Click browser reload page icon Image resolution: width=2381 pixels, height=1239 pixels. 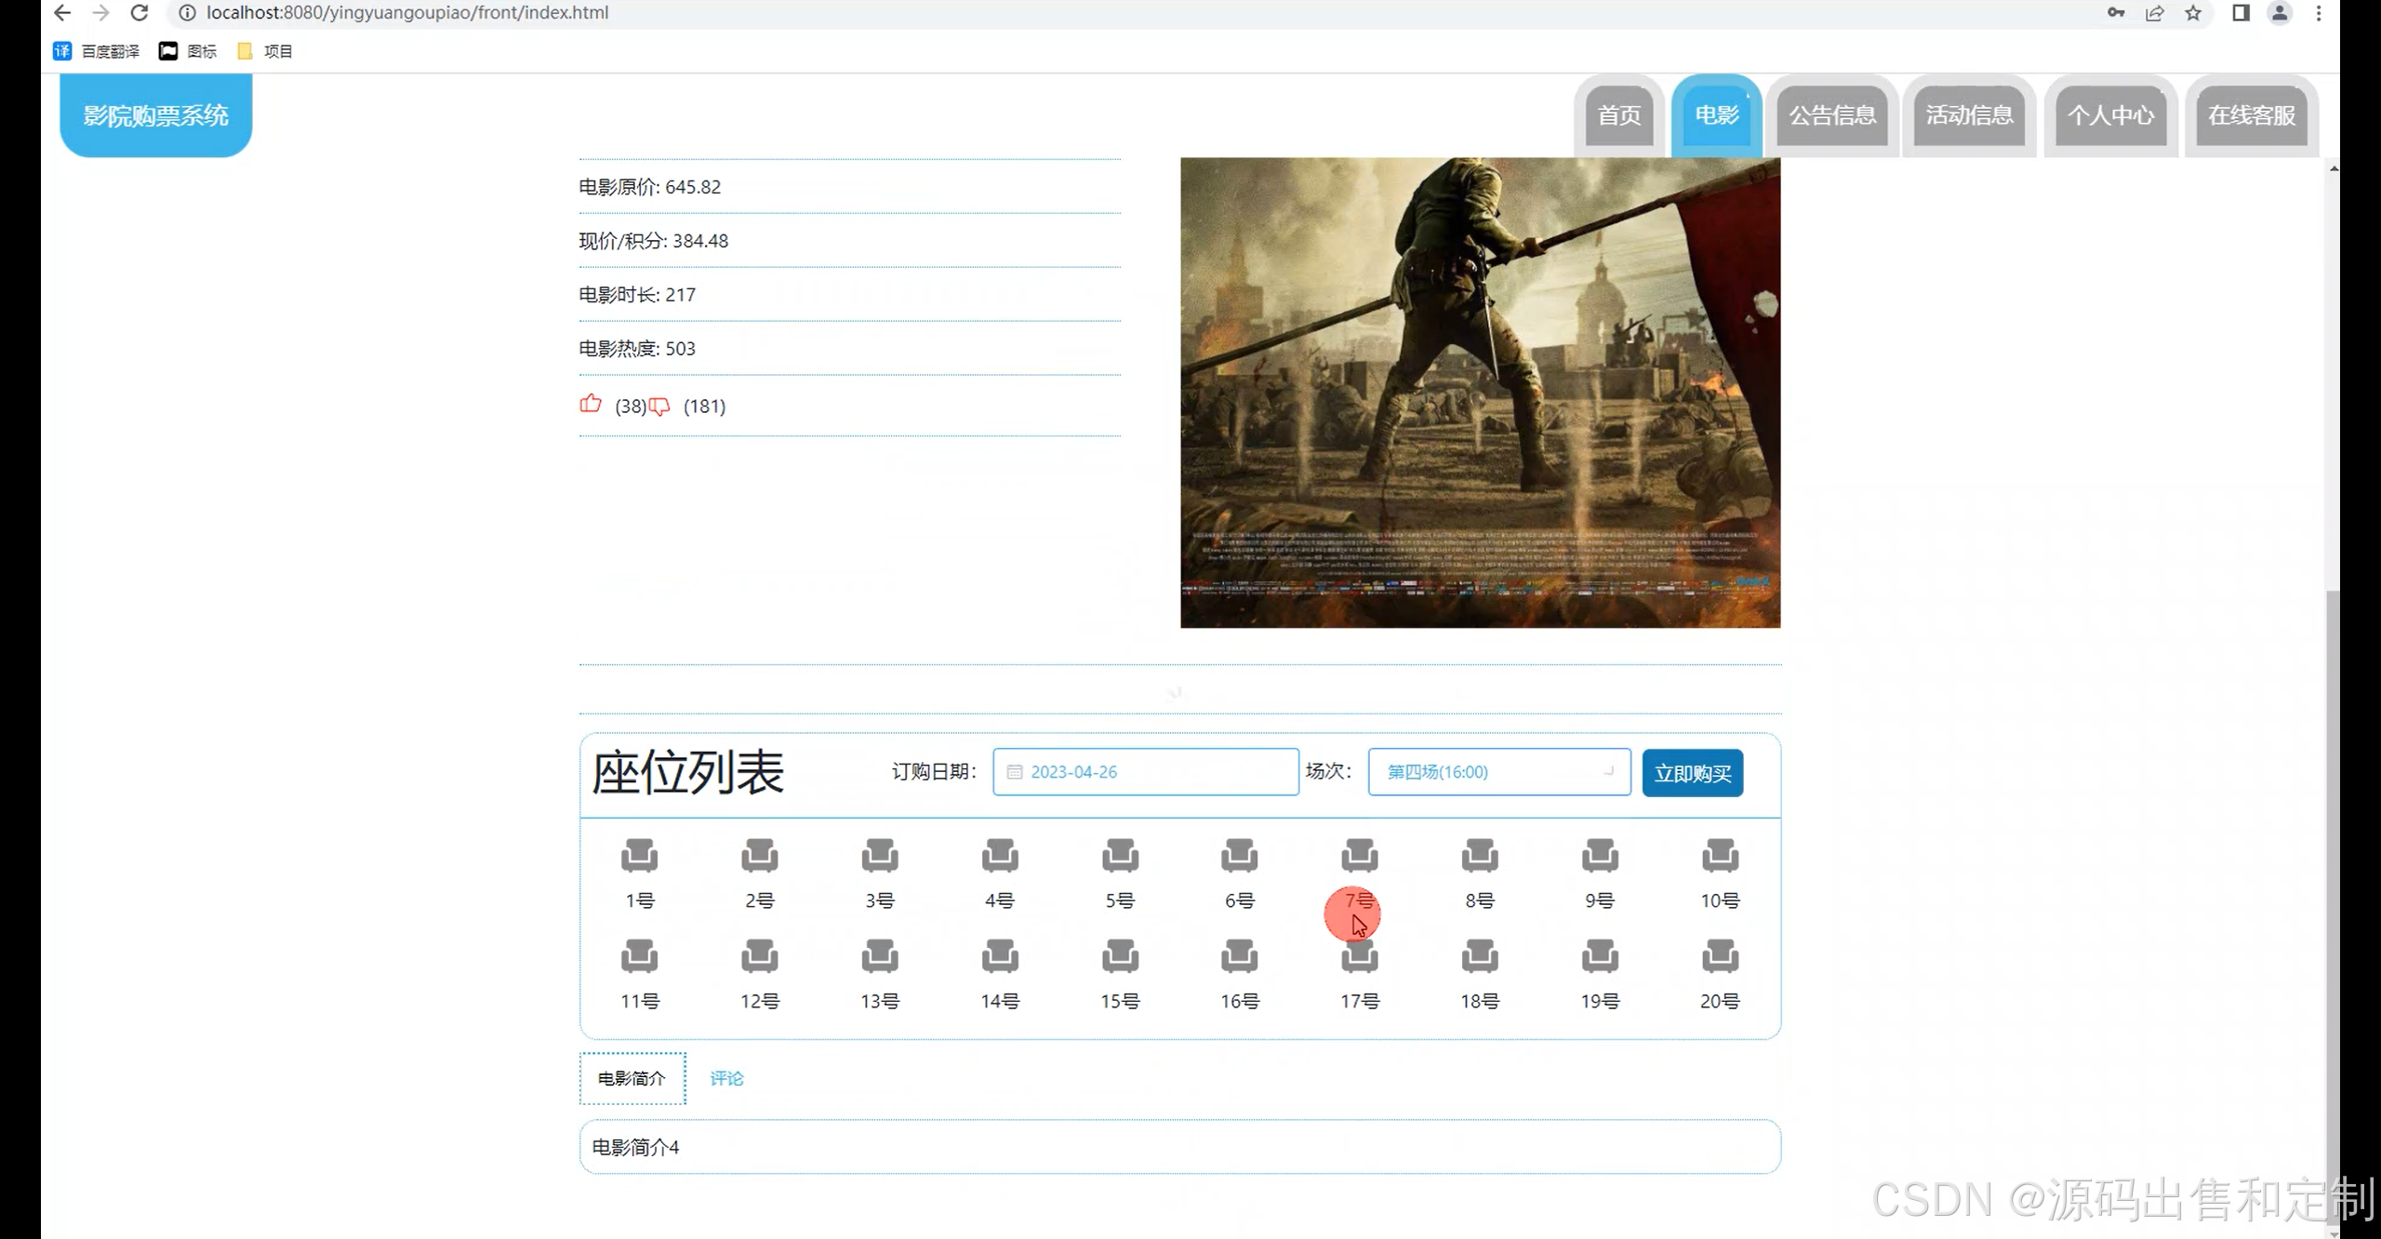click(x=140, y=13)
